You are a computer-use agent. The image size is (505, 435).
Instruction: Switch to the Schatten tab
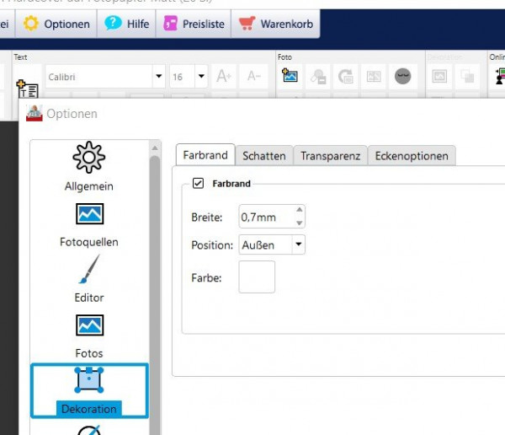coord(264,156)
